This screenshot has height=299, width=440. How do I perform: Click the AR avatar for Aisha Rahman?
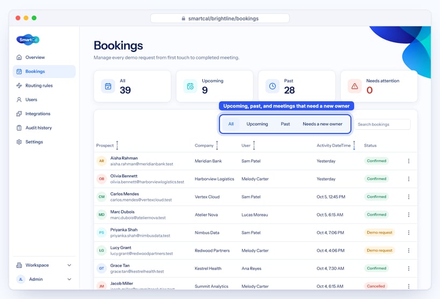pos(101,161)
